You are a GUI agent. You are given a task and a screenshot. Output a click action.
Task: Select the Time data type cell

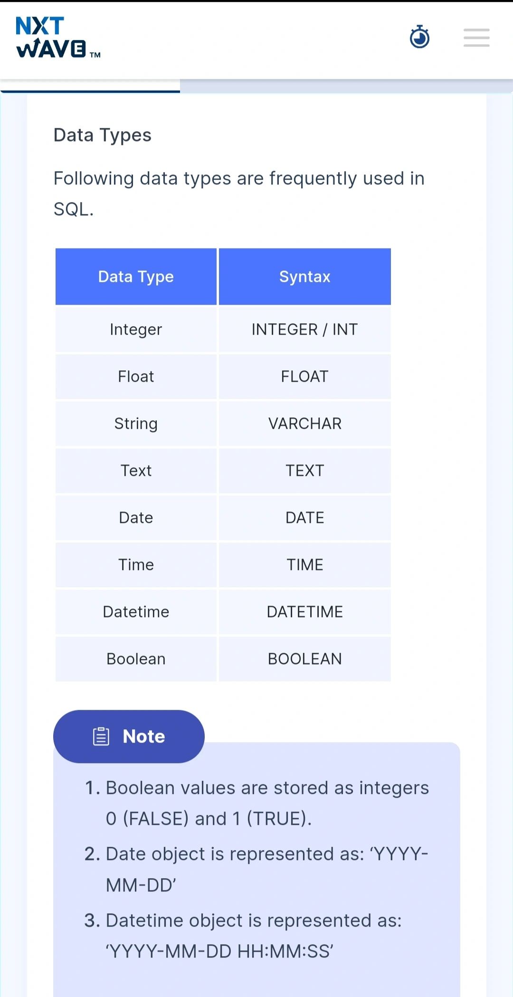(x=136, y=565)
